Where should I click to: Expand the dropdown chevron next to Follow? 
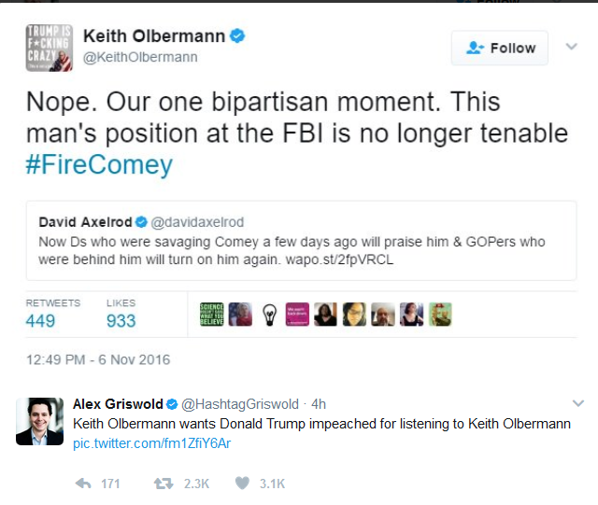click(571, 47)
